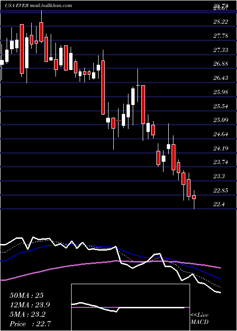Image resolution: width=237 pixels, height=331 pixels.
Task: Click the last small red candlestick near 22.85
Action: [194, 197]
